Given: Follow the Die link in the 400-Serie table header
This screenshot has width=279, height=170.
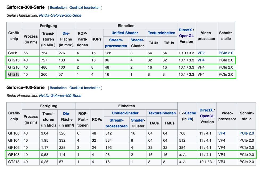Looking at the screenshot, I should click(66, 114).
